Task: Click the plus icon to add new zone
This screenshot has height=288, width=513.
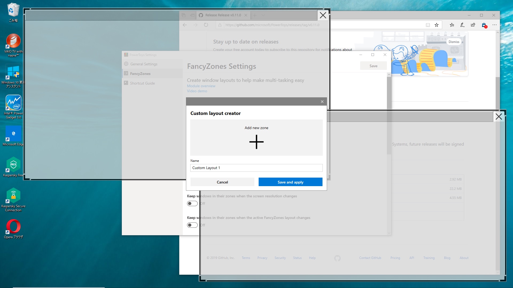Action: (256, 142)
